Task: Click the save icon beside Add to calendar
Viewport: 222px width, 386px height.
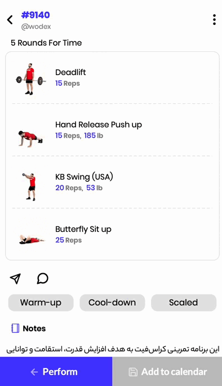Action: coord(133,372)
